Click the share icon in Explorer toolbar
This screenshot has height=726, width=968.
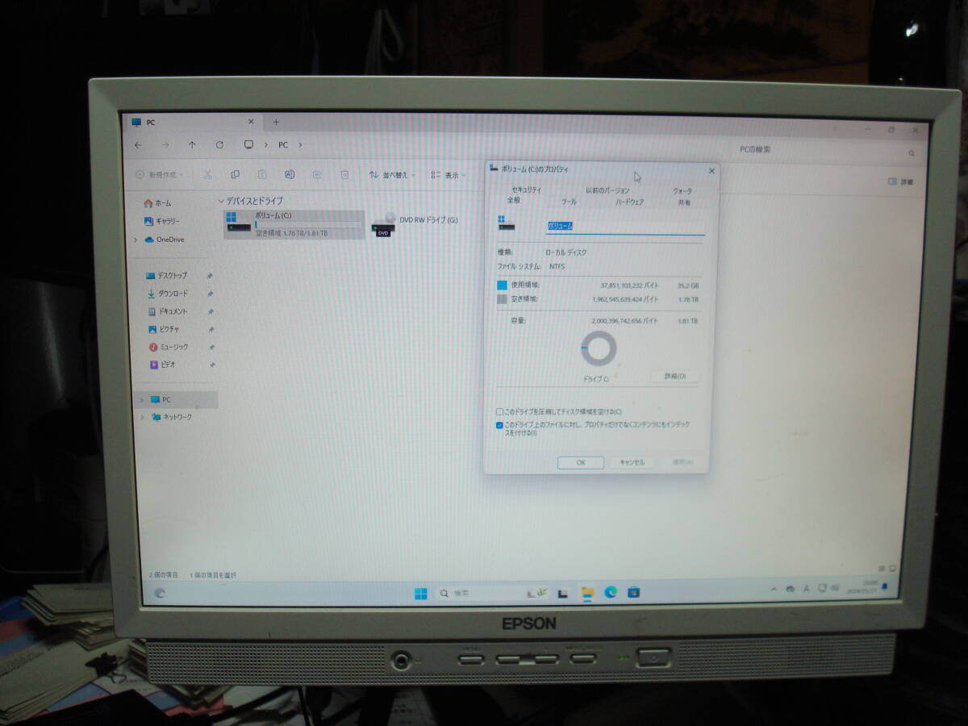point(317,174)
